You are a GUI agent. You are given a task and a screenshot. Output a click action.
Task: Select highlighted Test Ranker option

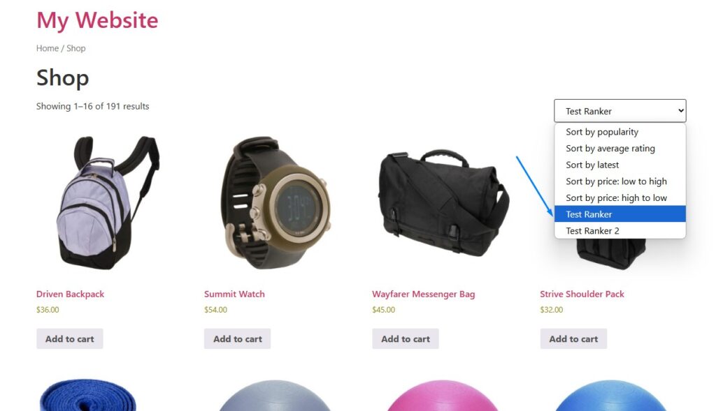(x=620, y=214)
